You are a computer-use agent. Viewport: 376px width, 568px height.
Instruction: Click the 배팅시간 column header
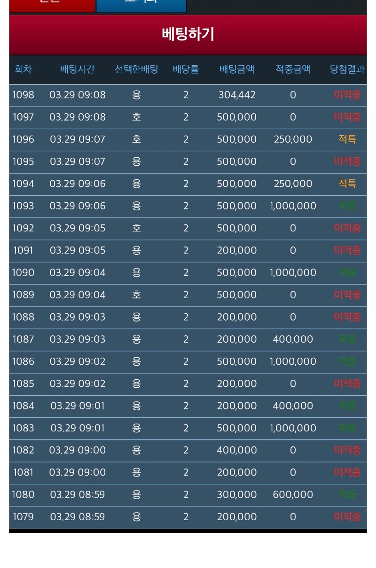(78, 69)
